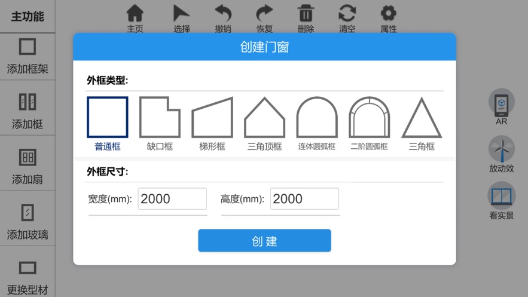Select the 三角顶框 peaked frame
The image size is (528, 297).
[x=265, y=124]
